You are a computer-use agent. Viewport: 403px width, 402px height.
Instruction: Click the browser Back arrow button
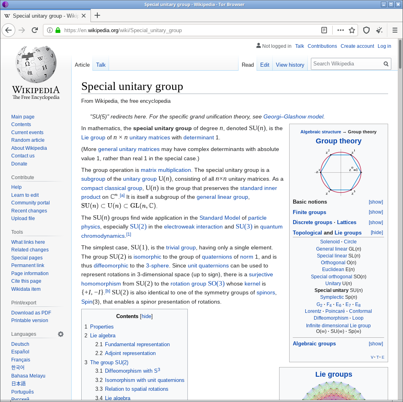(x=8, y=30)
